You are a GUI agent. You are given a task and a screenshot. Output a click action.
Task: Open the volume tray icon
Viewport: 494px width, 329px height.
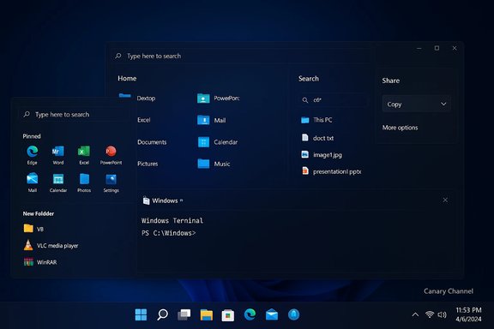click(442, 314)
